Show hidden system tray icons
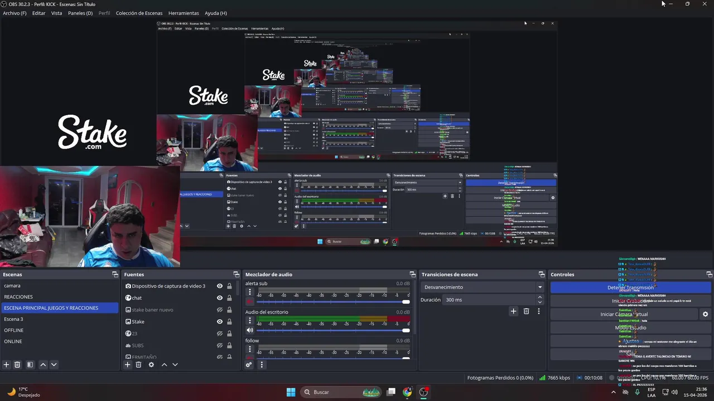Viewport: 714px width, 401px height. (613, 392)
